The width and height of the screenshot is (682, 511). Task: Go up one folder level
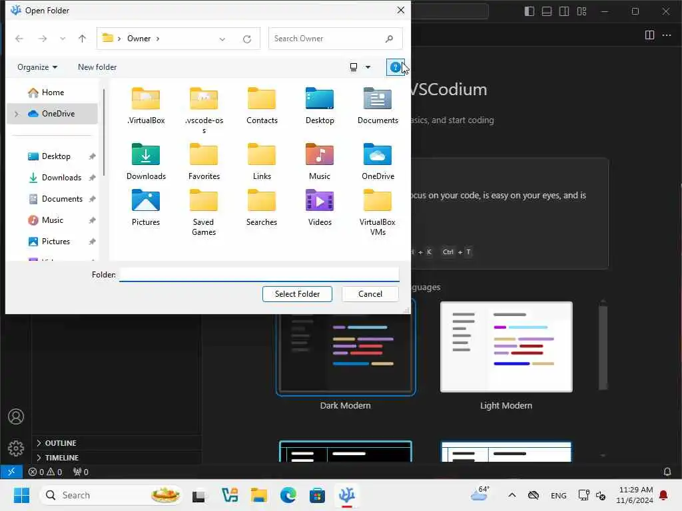(82, 39)
